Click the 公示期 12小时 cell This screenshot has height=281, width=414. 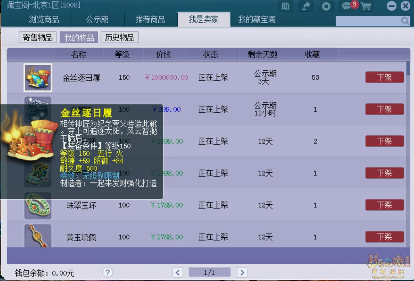265,109
